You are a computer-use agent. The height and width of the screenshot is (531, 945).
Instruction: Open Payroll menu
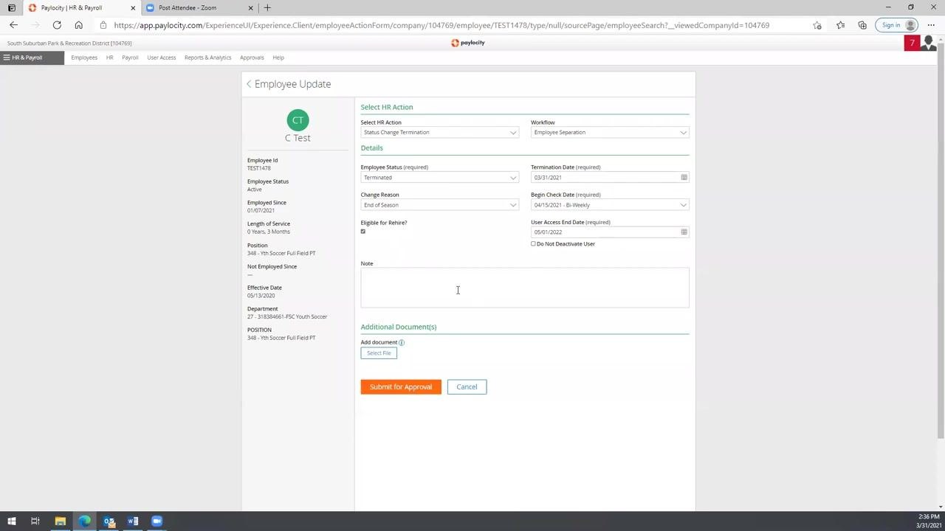pos(130,58)
